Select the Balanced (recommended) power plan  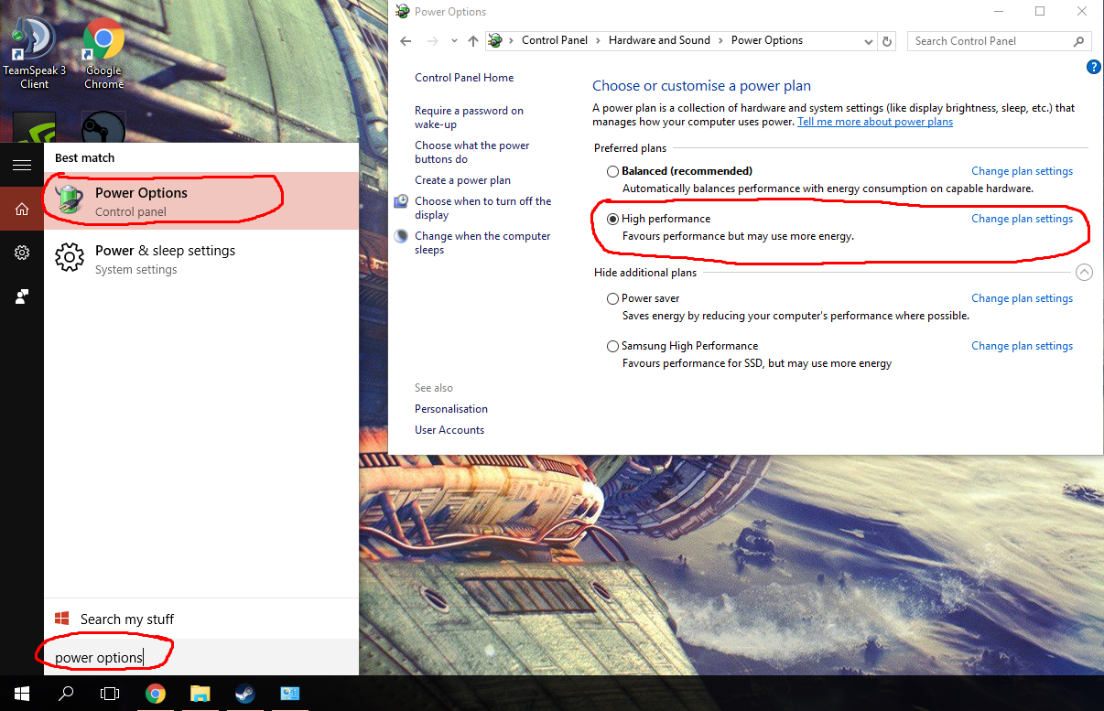coord(612,171)
